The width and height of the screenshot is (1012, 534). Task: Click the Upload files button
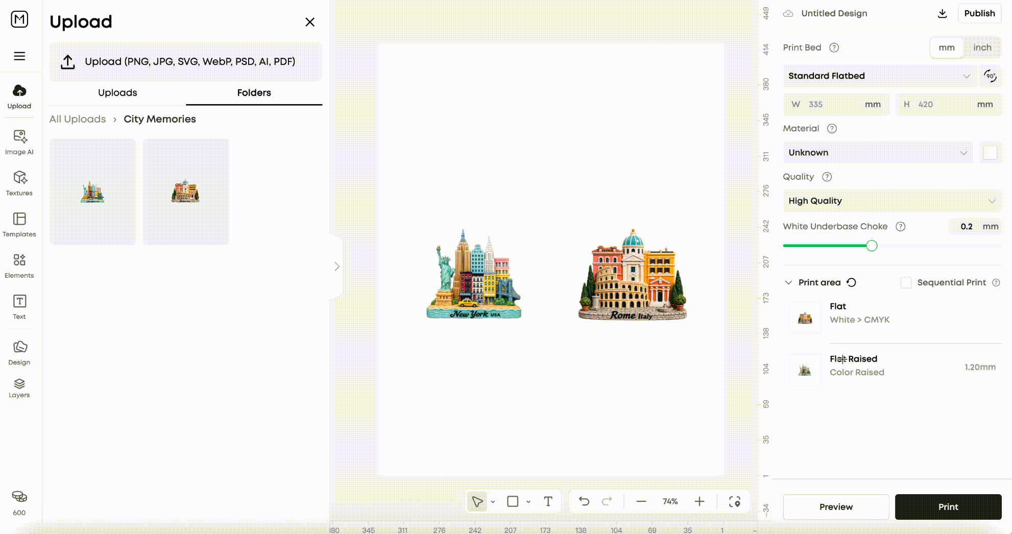(x=186, y=62)
